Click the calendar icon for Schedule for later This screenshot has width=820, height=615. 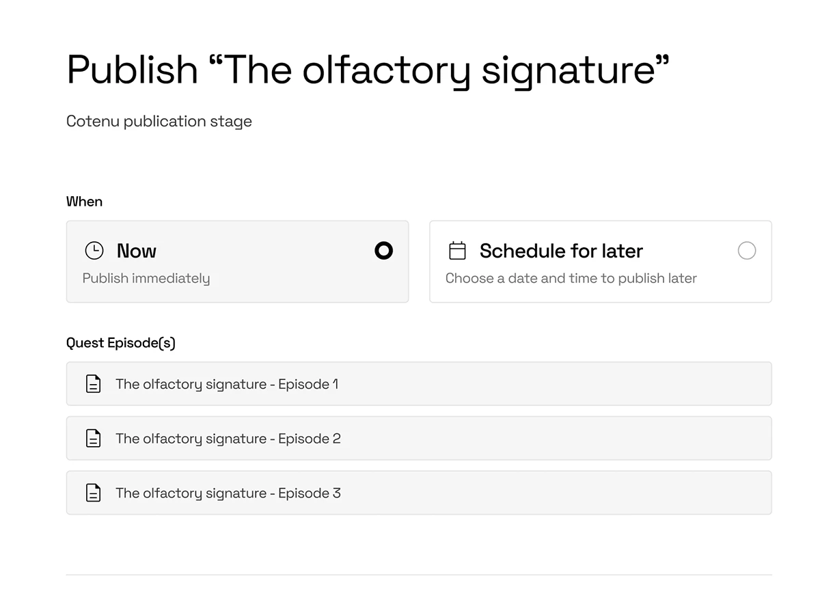click(x=457, y=251)
